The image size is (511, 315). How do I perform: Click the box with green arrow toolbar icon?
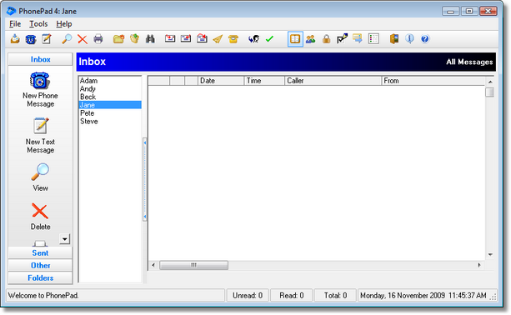point(134,39)
